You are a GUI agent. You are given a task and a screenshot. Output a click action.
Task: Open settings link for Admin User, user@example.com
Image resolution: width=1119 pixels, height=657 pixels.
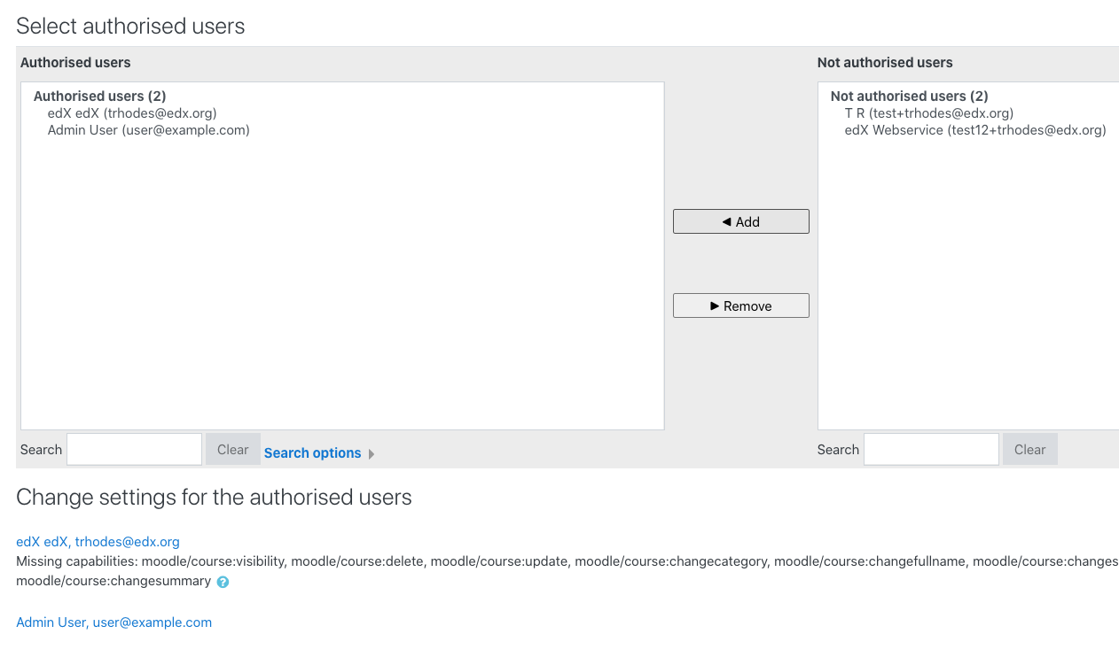pos(113,622)
